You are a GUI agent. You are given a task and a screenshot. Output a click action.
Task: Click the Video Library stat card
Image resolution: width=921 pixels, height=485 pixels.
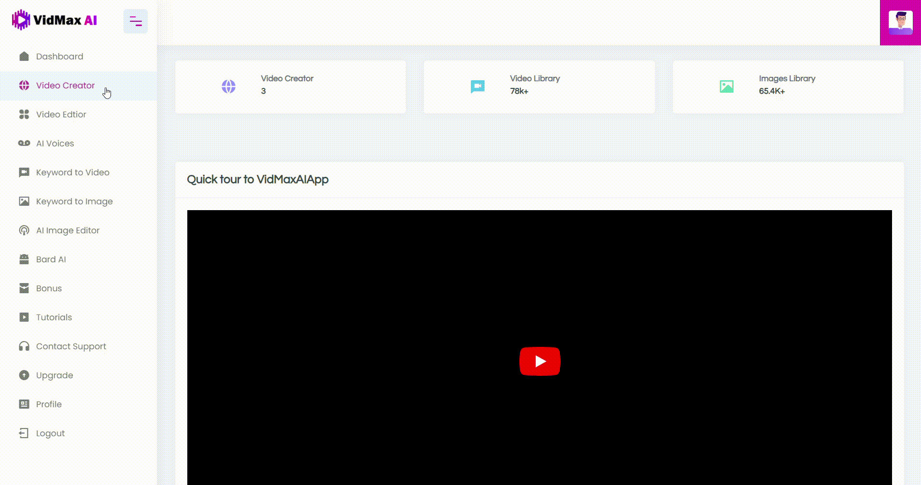click(539, 87)
